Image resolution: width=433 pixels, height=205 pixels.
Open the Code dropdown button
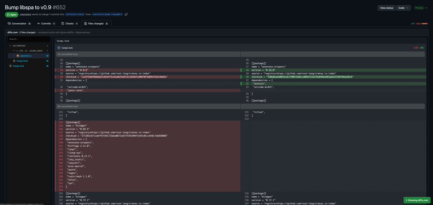[x=403, y=8]
